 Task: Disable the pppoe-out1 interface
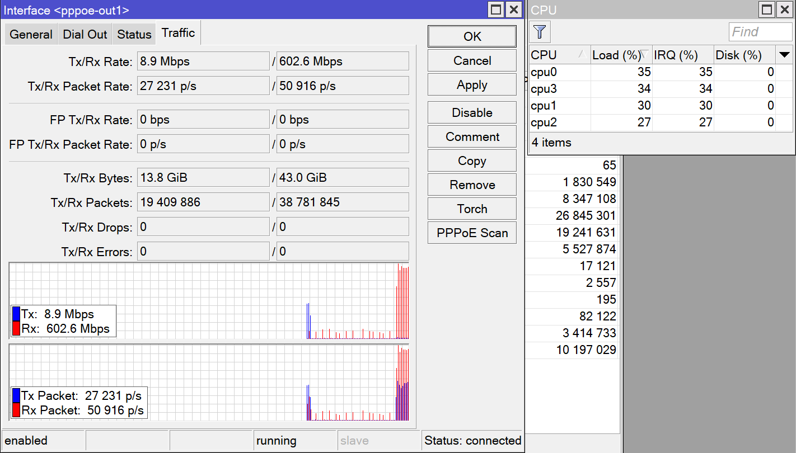[472, 112]
